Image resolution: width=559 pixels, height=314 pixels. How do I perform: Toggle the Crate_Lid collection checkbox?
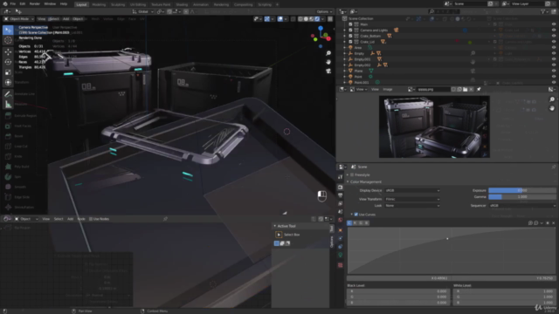click(350, 42)
